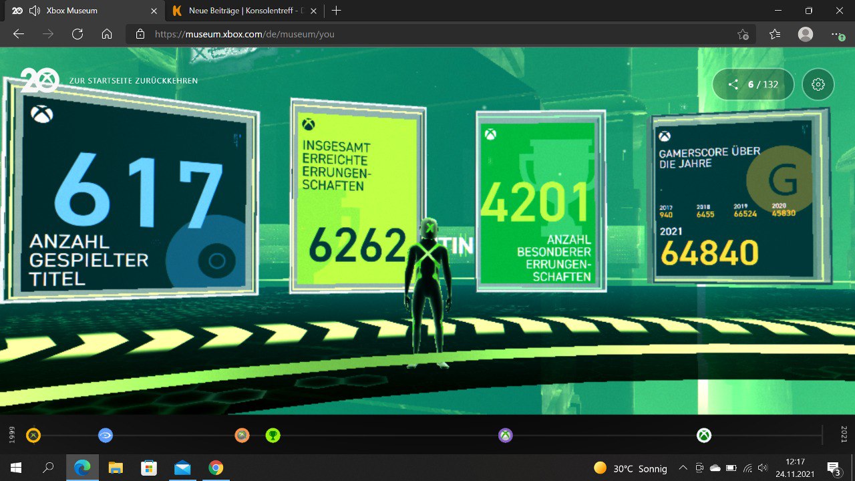Select the green trophy timeline marker
Viewport: 855px width, 481px height.
tap(273, 436)
